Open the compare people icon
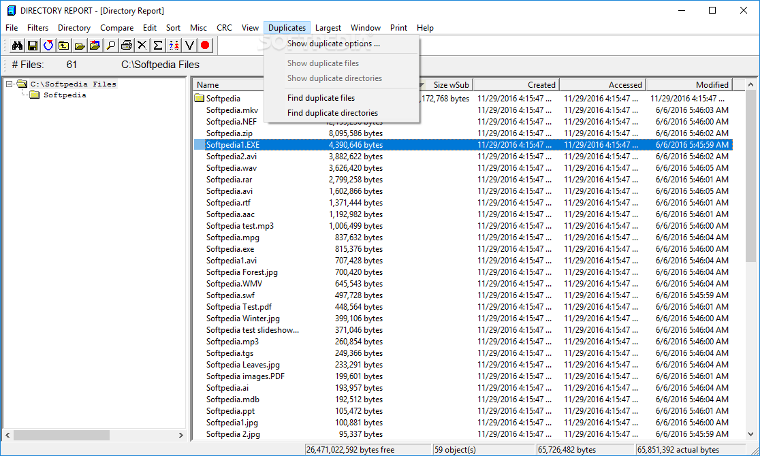 pyautogui.click(x=173, y=45)
